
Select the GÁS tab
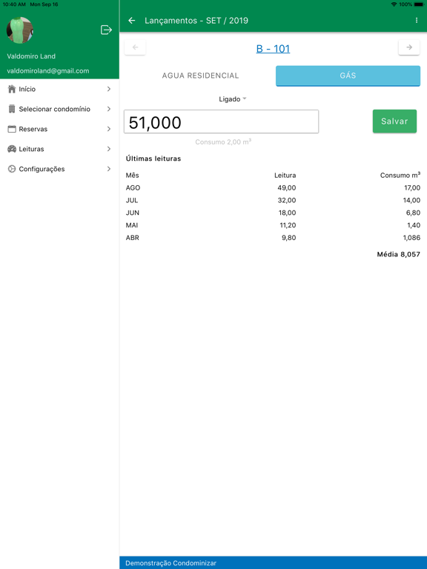348,76
